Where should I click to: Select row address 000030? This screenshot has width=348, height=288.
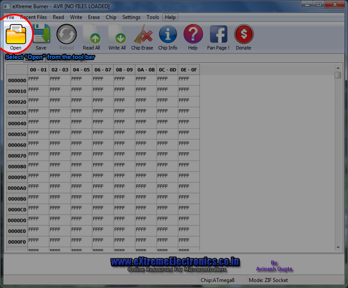(17, 113)
